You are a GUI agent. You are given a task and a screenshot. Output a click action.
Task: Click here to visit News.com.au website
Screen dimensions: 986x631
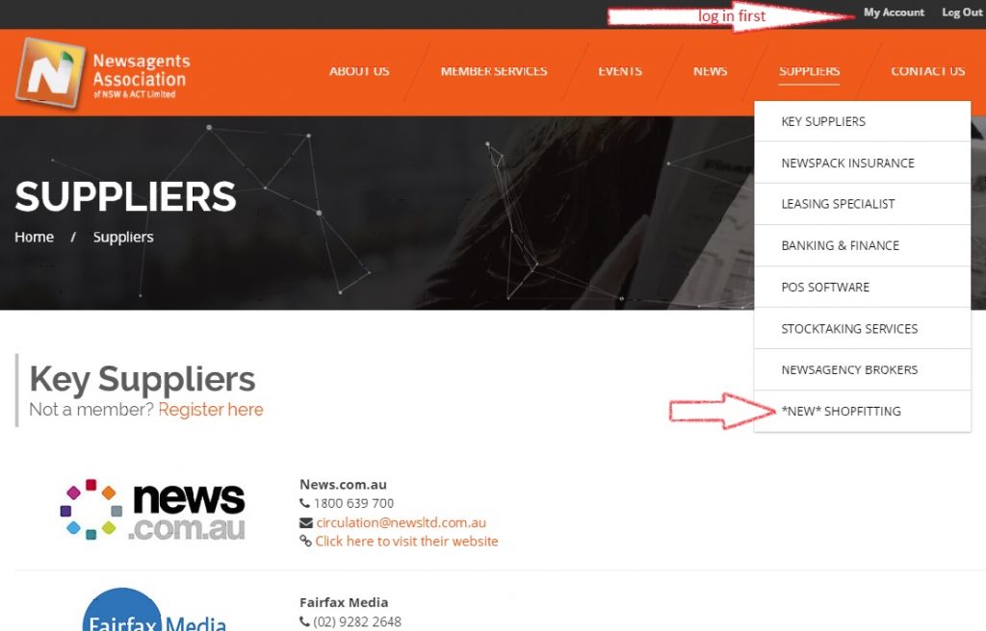(406, 542)
